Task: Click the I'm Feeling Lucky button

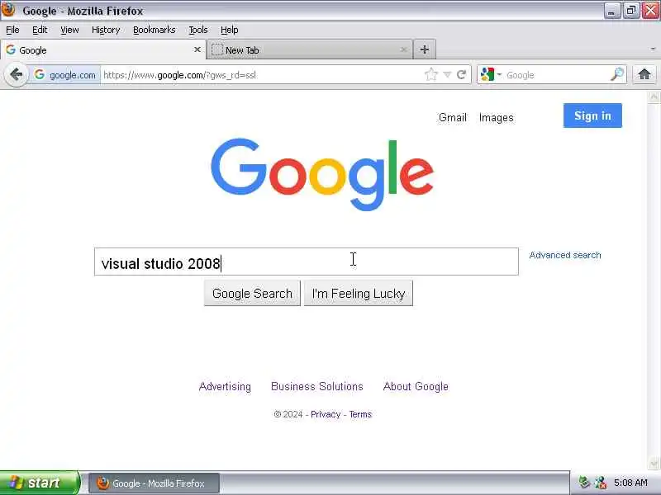Action: (359, 294)
